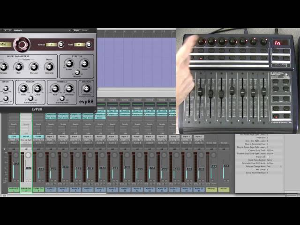300x225 pixels.
Task: Click the pan knob on Audio 1 channel
Action: (x=53, y=155)
